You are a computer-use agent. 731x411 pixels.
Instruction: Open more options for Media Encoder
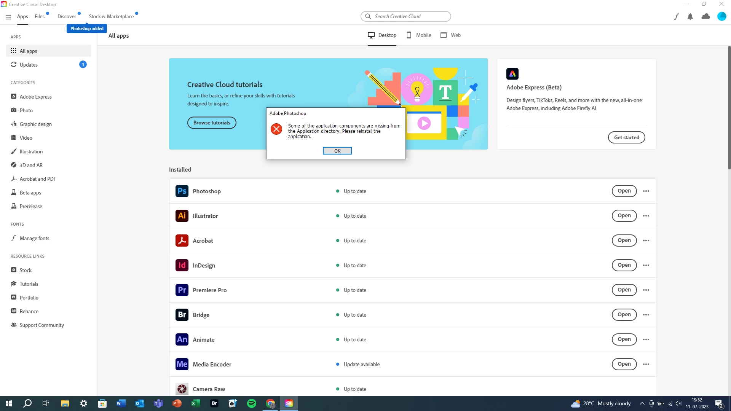646,364
